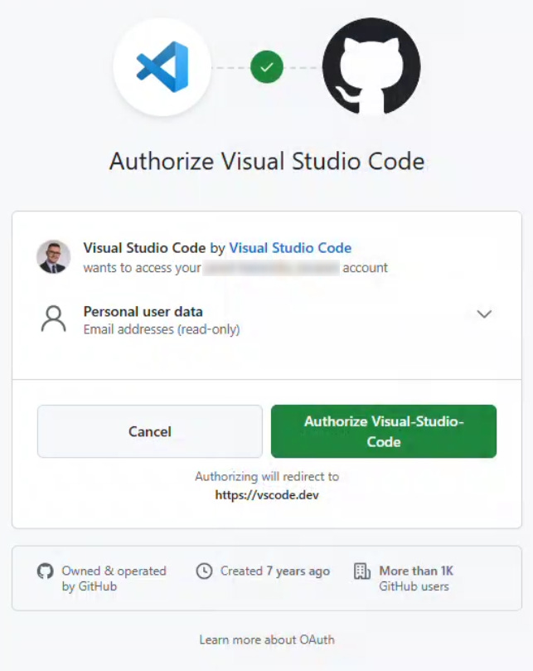Click the Owned & operated by GitHub text
The width and height of the screenshot is (533, 671).
114,579
